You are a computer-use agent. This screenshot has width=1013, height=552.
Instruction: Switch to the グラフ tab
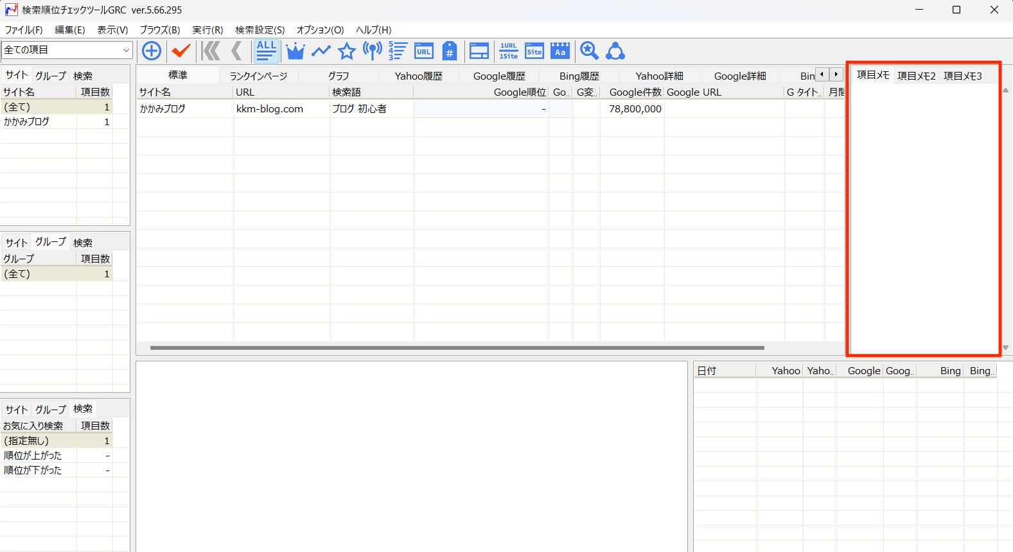339,76
